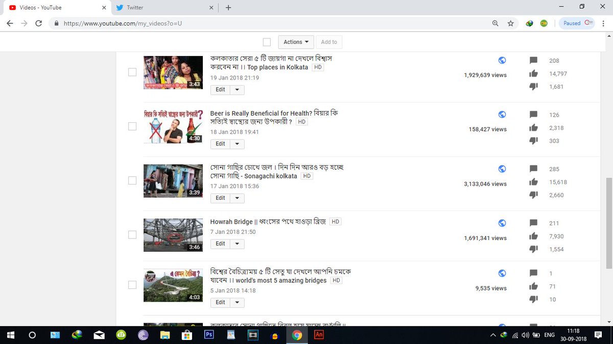The image size is (613, 344).
Task: Select checkbox for world's most 5 amazing bridges
Action: [132, 285]
